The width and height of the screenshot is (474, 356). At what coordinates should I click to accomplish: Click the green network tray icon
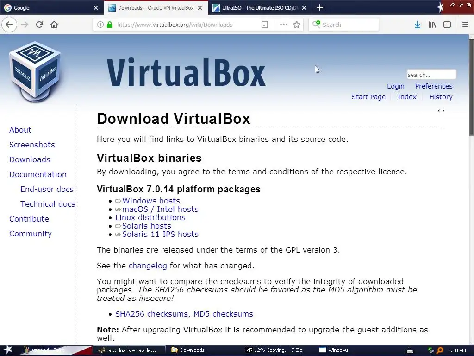pyautogui.click(x=431, y=350)
